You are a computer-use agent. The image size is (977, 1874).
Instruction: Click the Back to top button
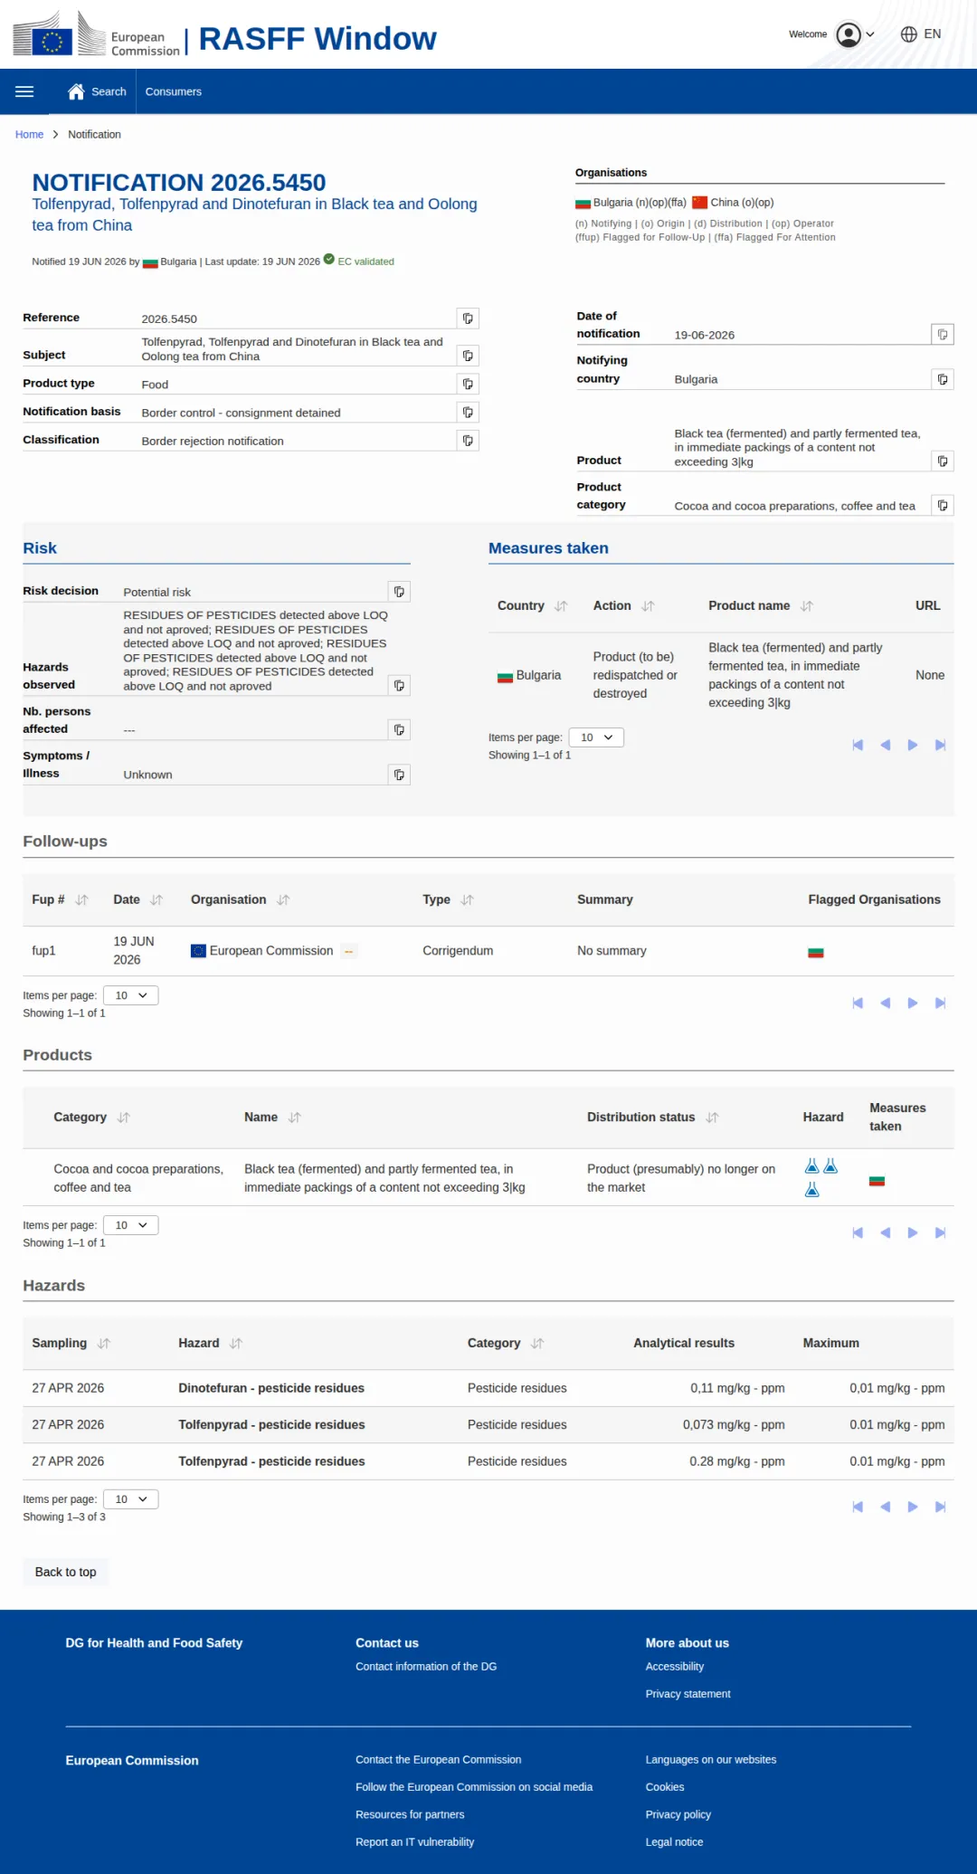point(65,1572)
